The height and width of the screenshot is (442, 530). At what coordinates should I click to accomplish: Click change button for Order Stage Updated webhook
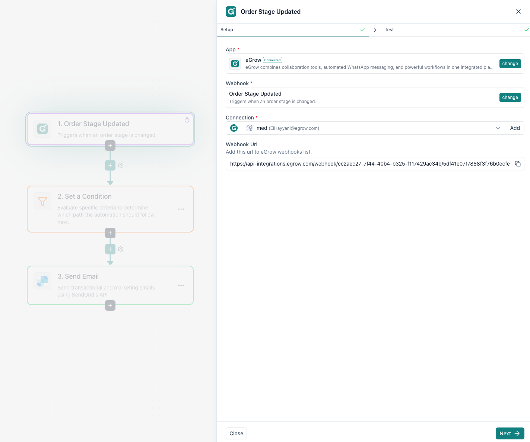(510, 97)
